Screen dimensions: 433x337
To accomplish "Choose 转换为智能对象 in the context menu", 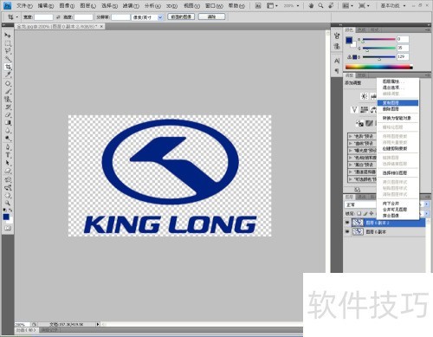I will [397, 118].
